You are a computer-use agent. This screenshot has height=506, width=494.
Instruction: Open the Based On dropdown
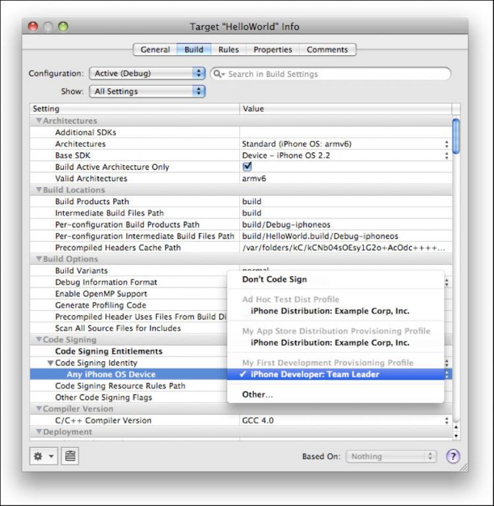coord(391,457)
